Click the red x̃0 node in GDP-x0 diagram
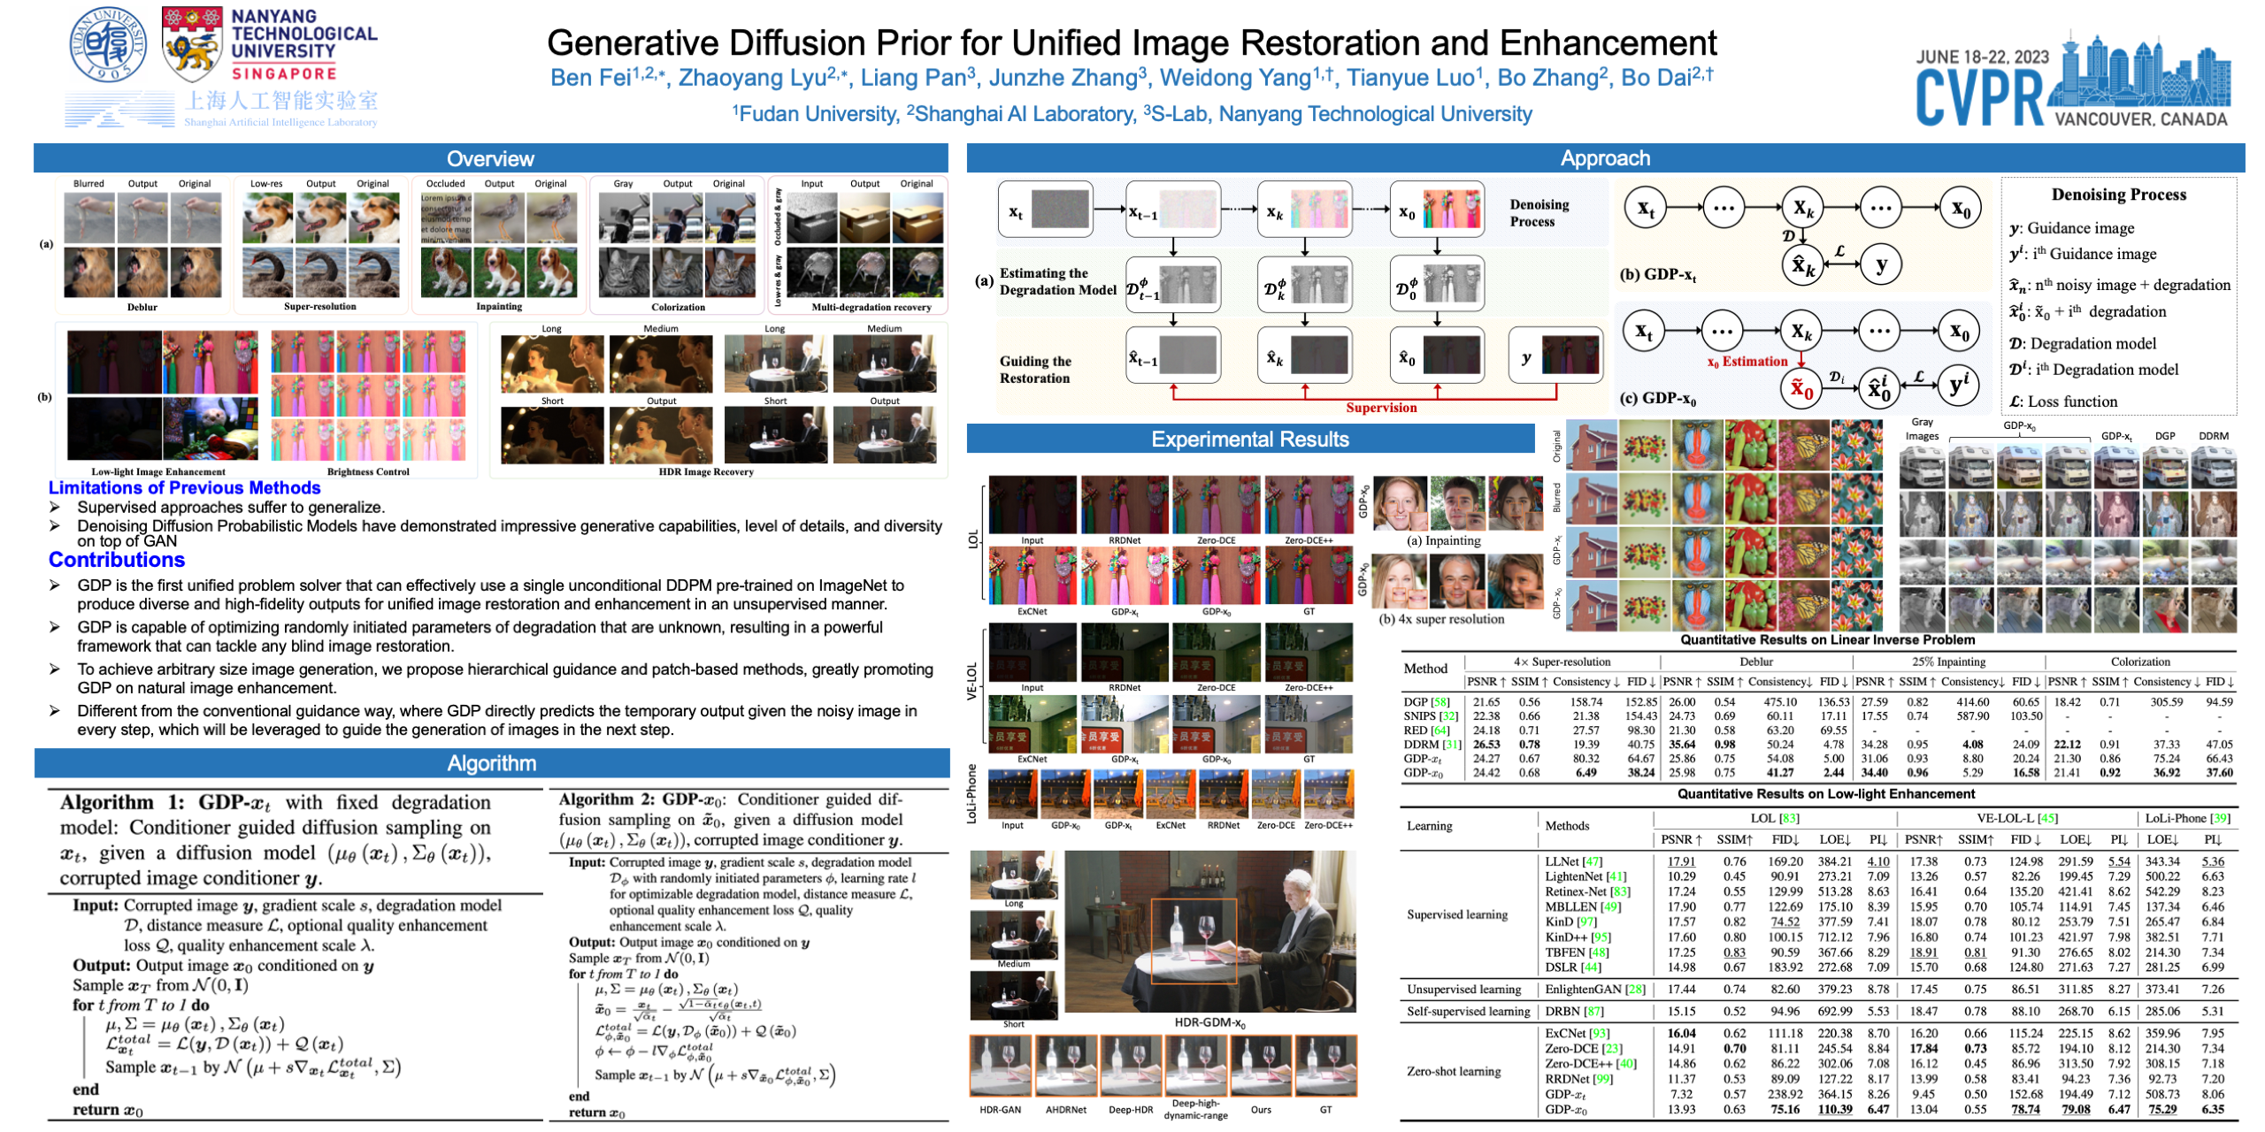The height and width of the screenshot is (1132, 2265). [1801, 388]
